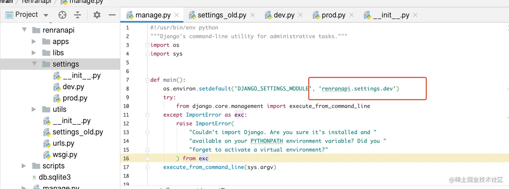Select the apps folder icon
509x189 pixels.
[x=46, y=41]
